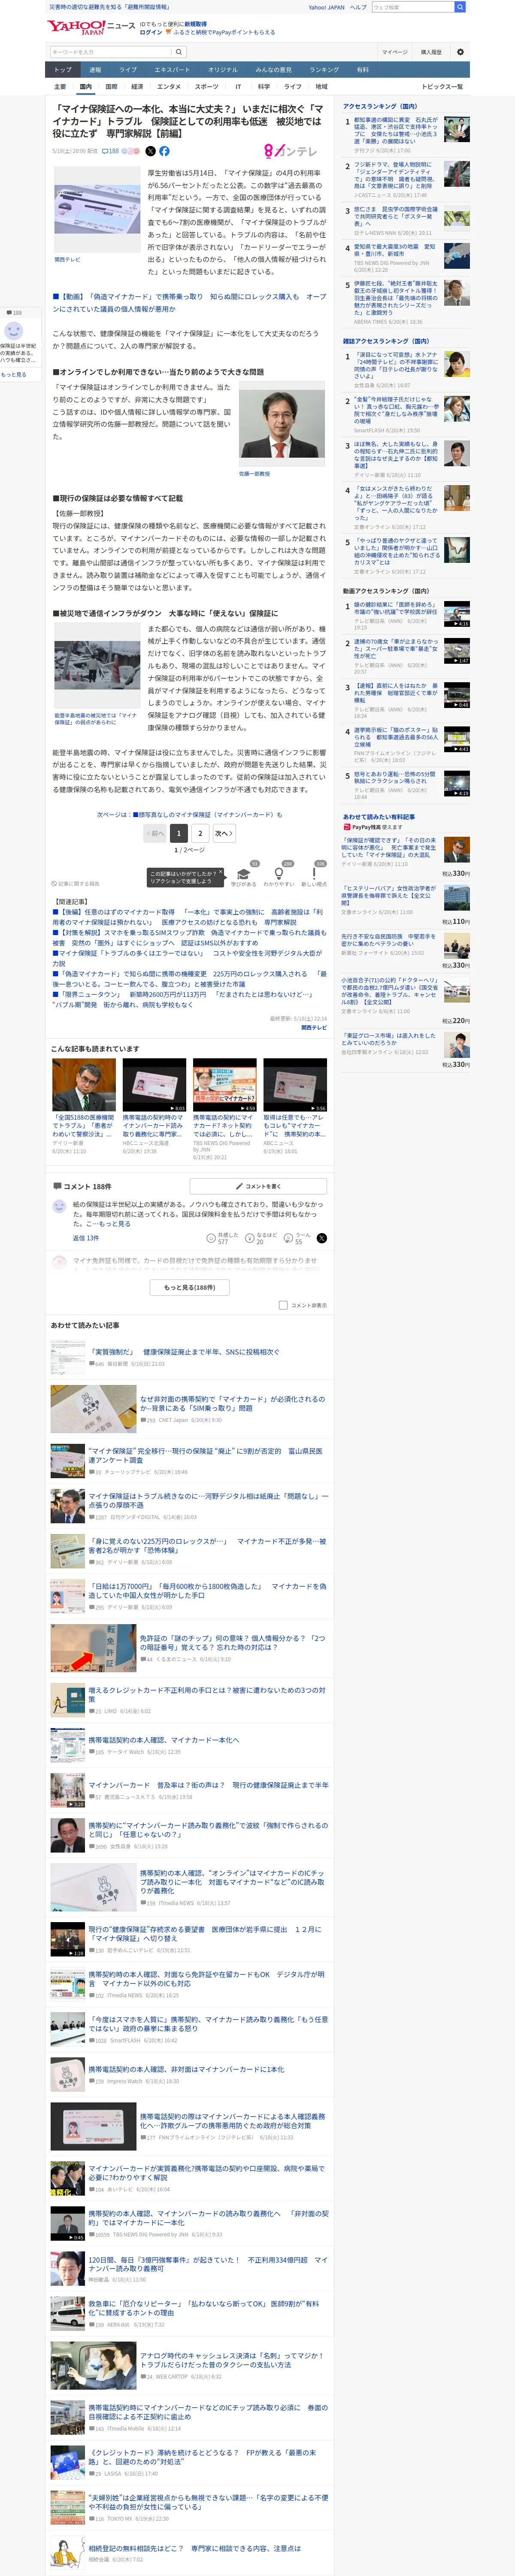
Task: Click the Yahoo! JAPAN News logo
Action: pos(91,26)
